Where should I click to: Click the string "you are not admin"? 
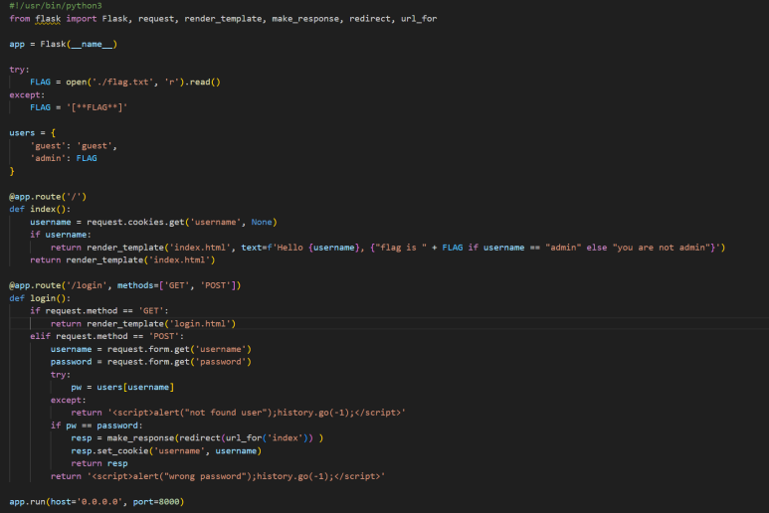tap(661, 248)
